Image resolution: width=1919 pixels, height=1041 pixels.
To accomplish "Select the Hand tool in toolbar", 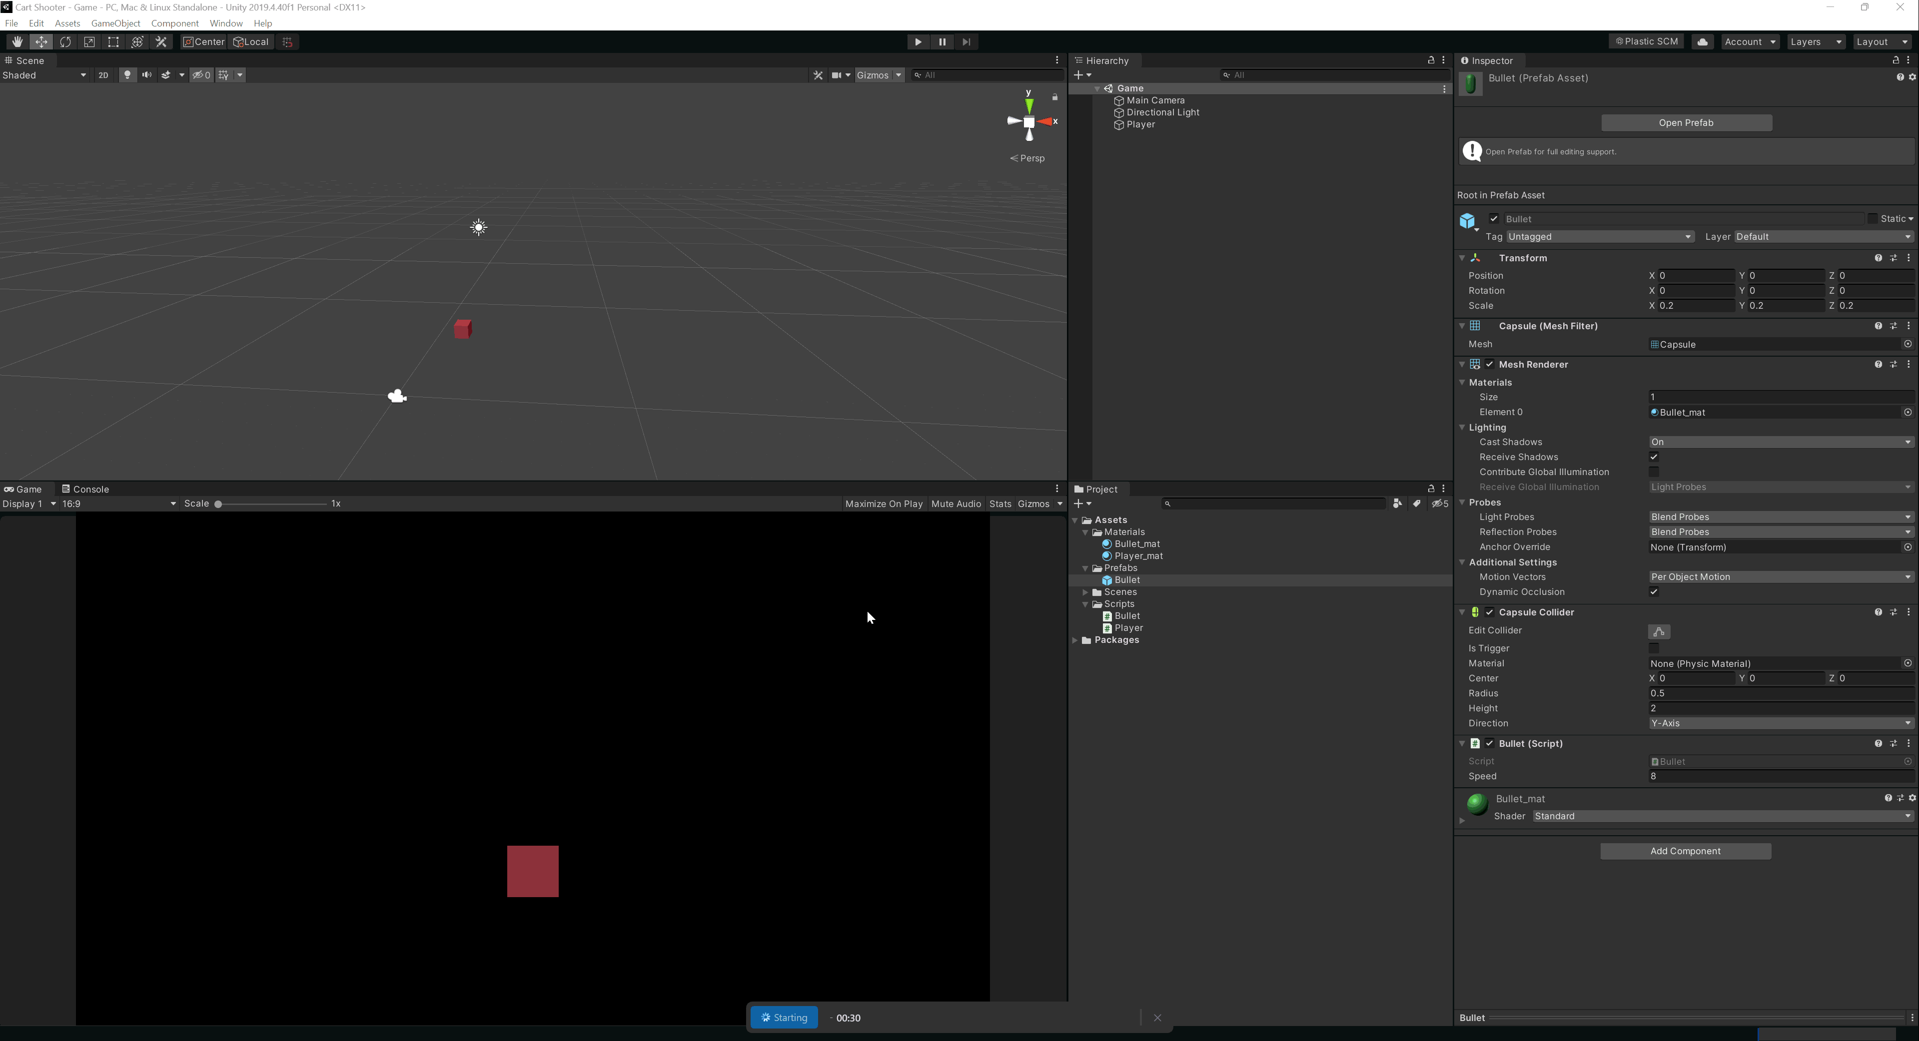I will click(x=16, y=42).
